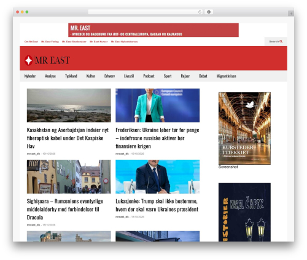Open the Debat menu item
This screenshot has height=260, width=307.
point(203,76)
